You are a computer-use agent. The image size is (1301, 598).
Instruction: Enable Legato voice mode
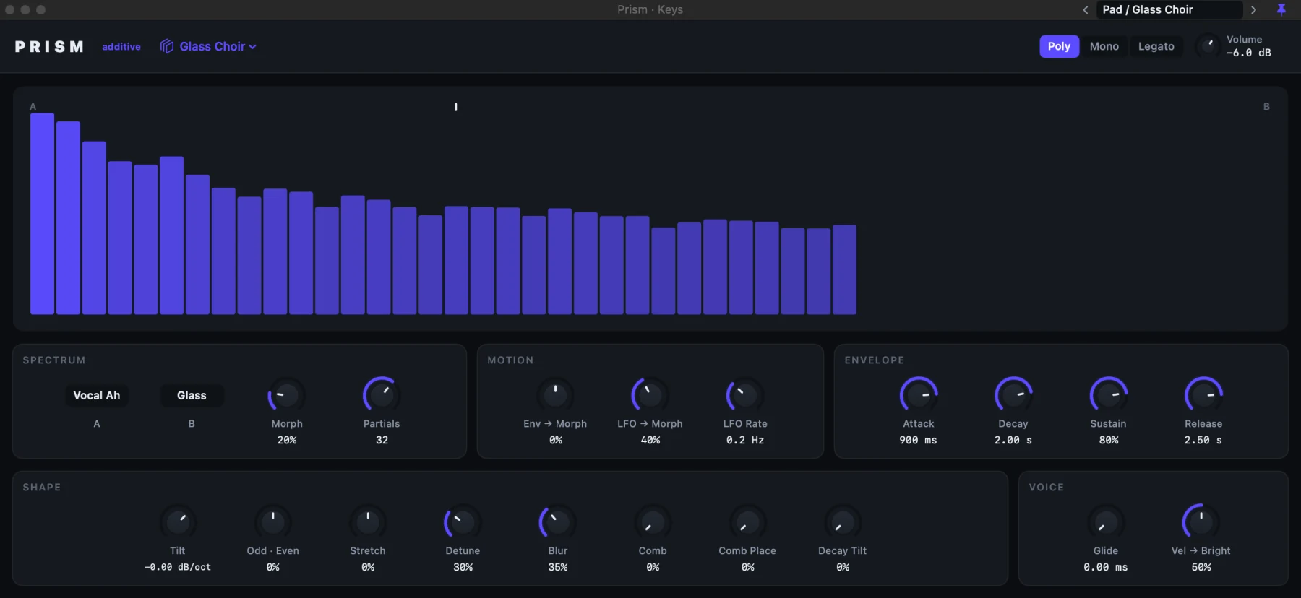tap(1156, 46)
